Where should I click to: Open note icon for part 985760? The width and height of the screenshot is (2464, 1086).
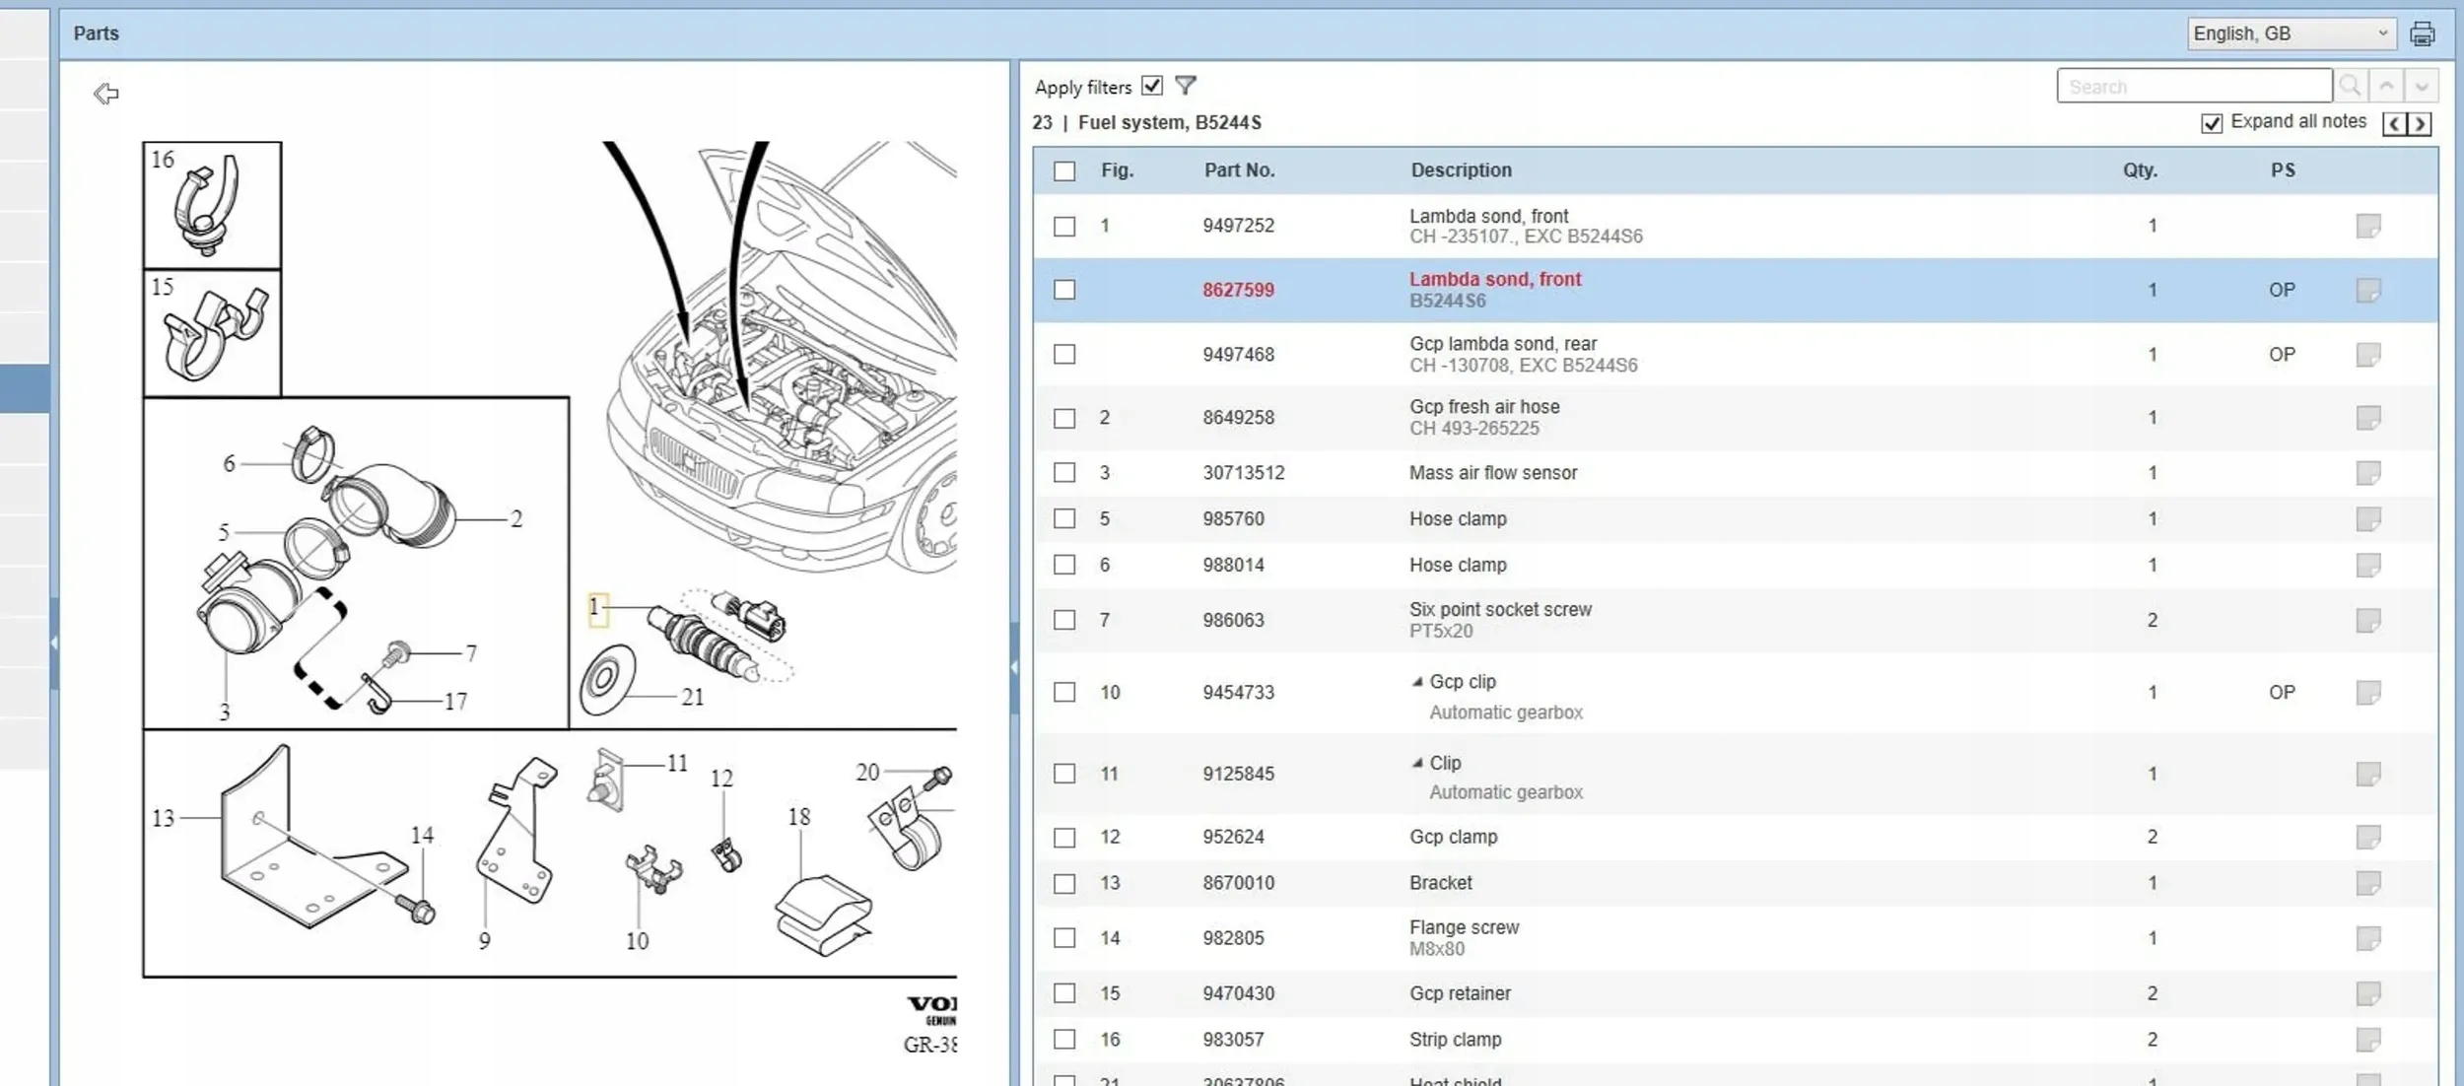2368,518
